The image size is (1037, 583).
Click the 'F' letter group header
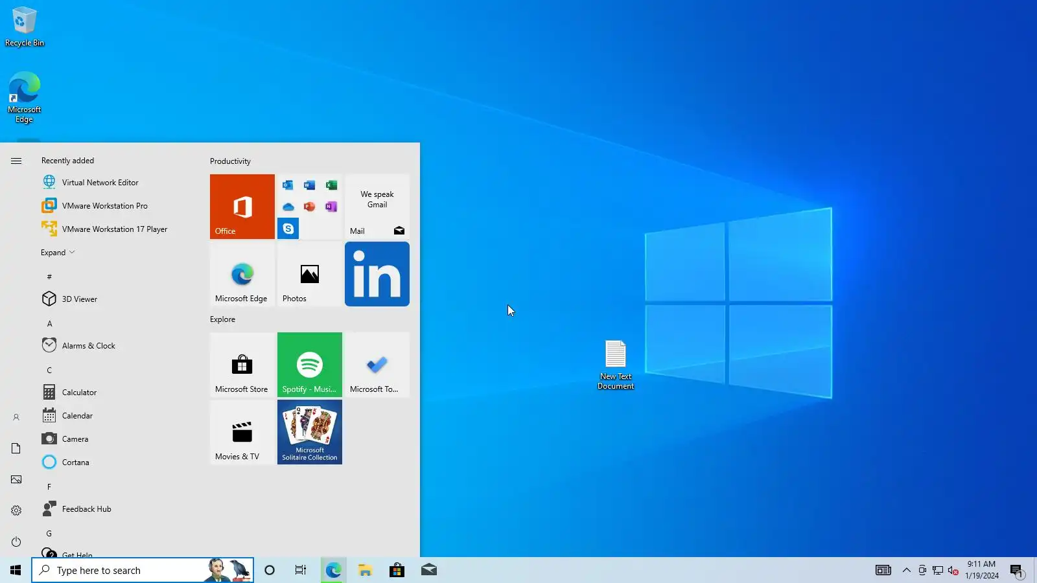tap(49, 486)
